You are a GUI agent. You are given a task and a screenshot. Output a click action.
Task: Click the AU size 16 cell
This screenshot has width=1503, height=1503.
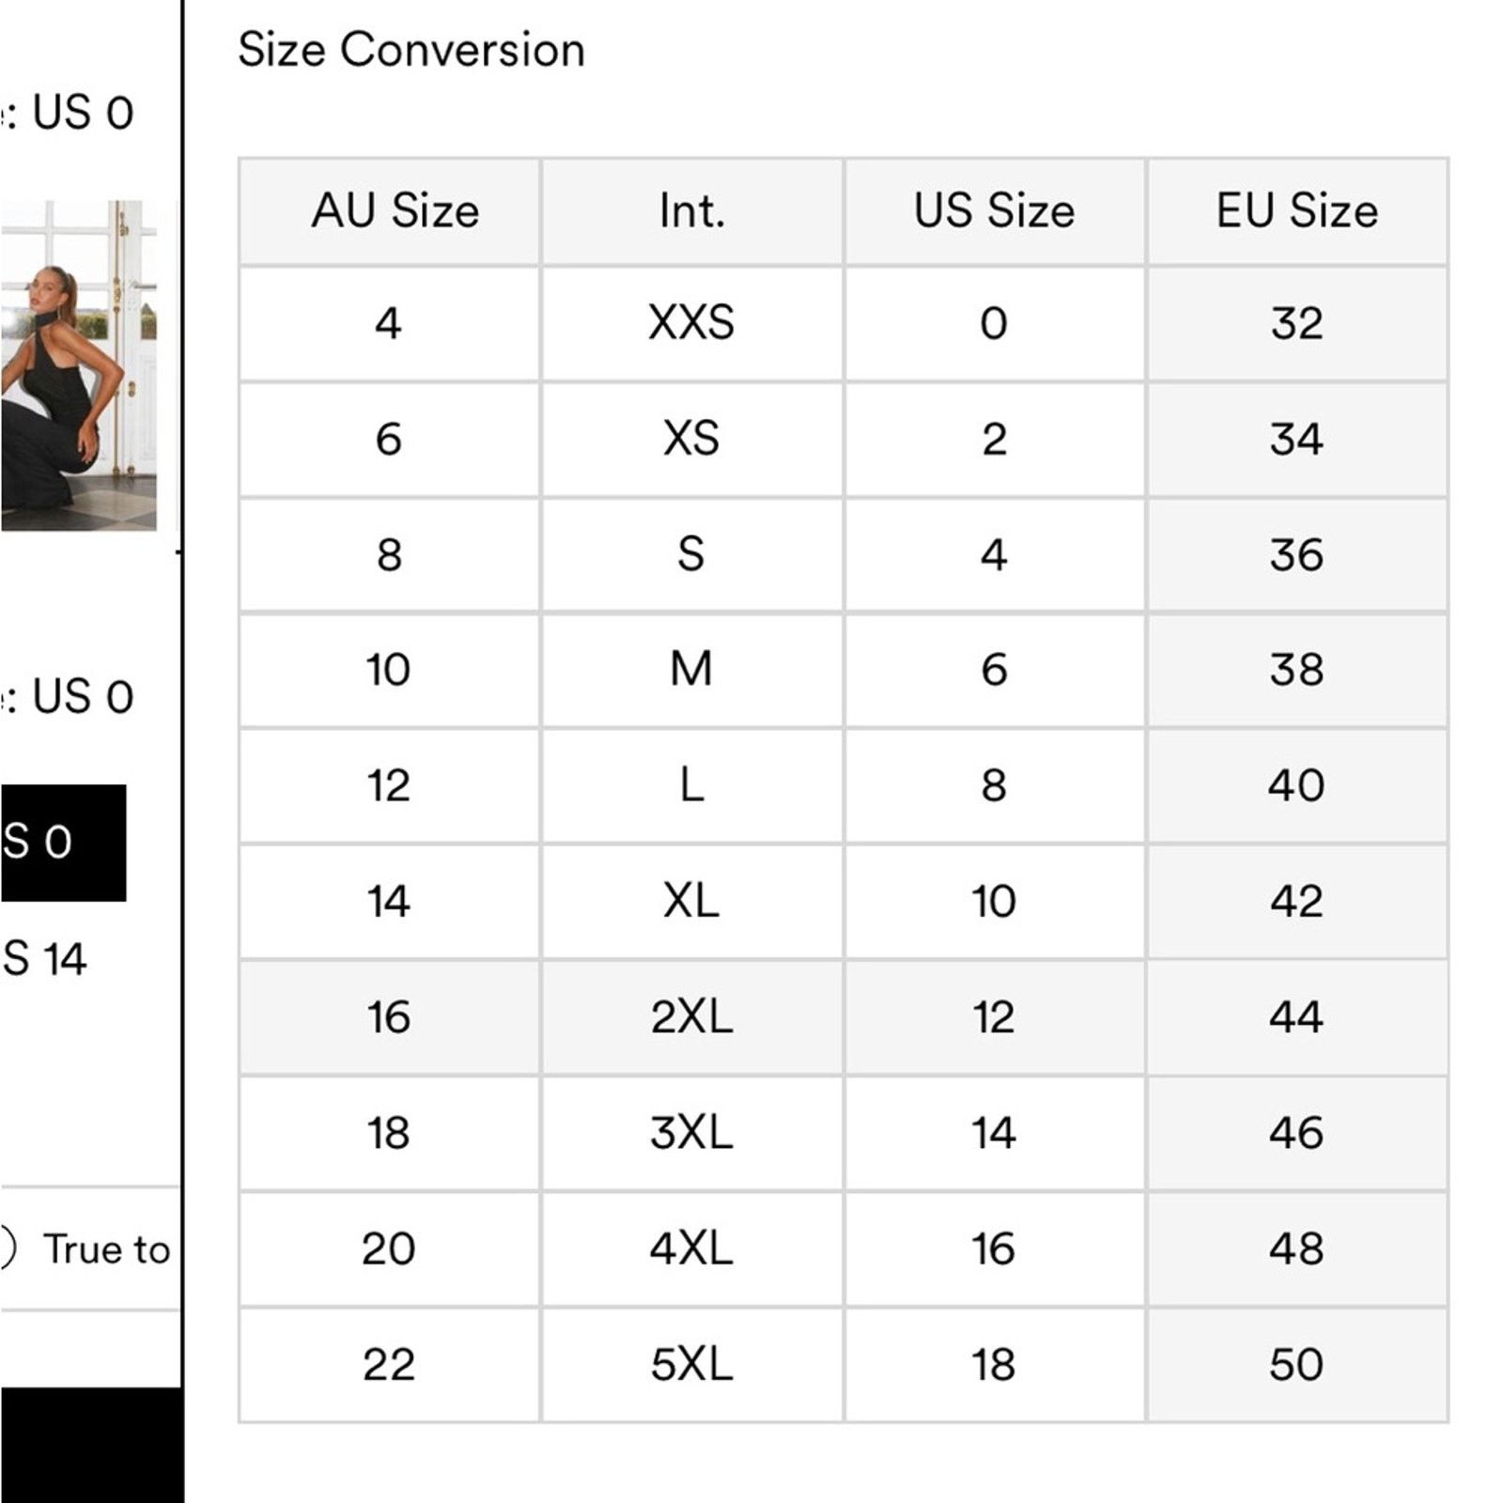pyautogui.click(x=390, y=1017)
